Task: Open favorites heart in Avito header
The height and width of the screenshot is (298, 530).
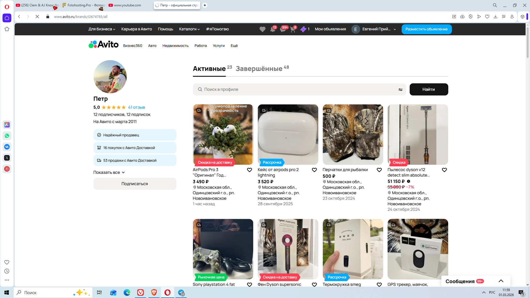Action: (x=262, y=29)
